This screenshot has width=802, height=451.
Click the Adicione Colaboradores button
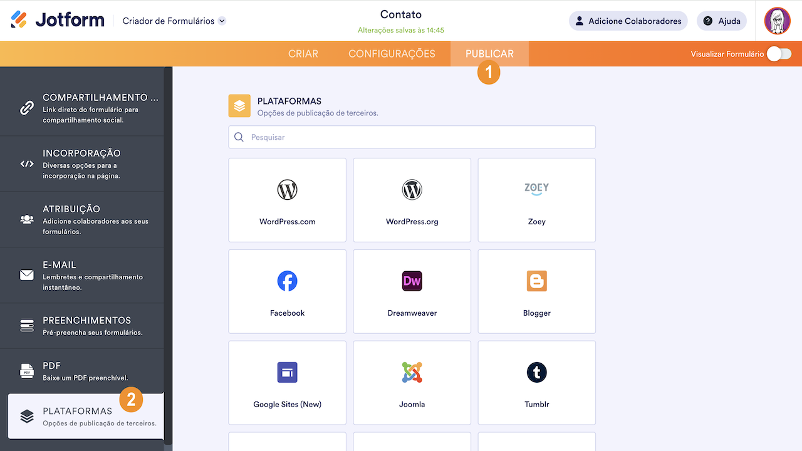pos(628,21)
